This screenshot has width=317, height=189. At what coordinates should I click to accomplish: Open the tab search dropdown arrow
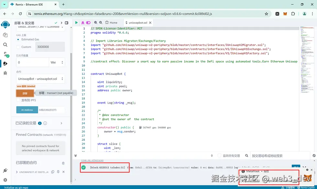(4, 4)
